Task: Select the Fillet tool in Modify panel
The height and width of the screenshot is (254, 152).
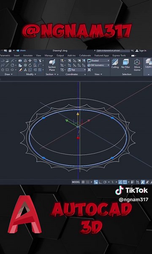Action: pyautogui.click(x=40, y=65)
